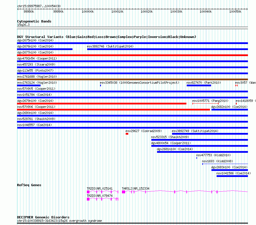
Task: Click the red block under esv29627 (Conrad2009)
Action: [127, 134]
